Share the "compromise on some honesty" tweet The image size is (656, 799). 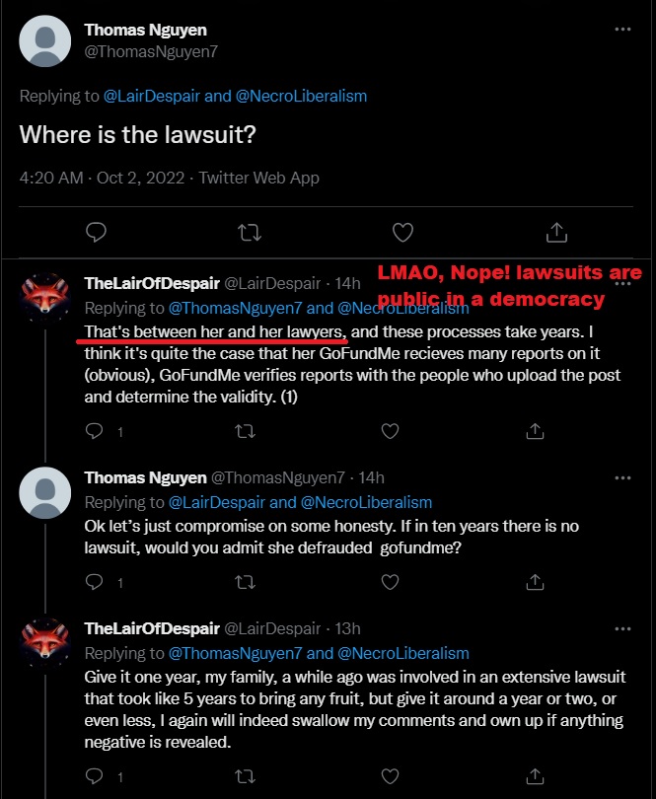click(x=534, y=583)
